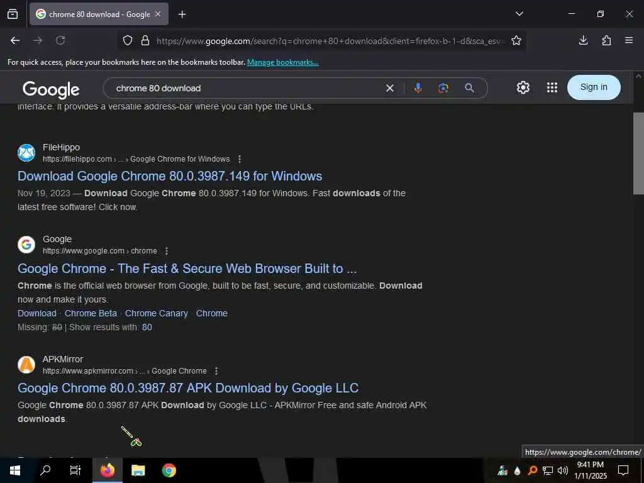644x483 pixels.
Task: Show results with 80 link
Action: point(147,327)
